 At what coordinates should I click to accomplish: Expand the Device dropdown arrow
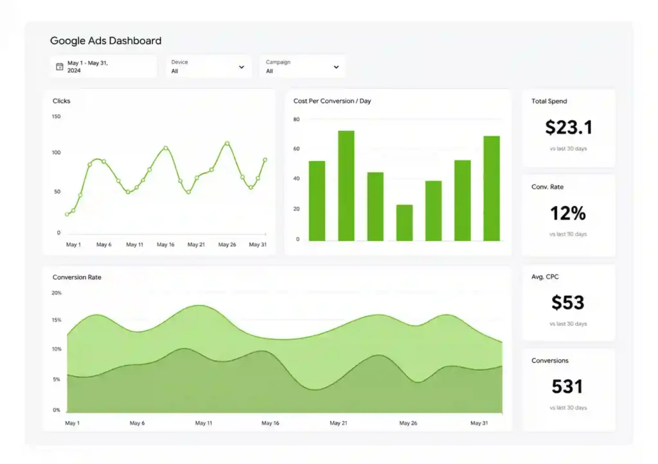pyautogui.click(x=242, y=67)
